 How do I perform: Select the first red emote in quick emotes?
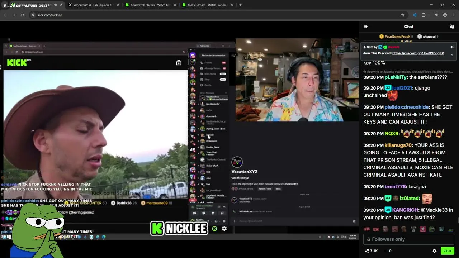[366, 229]
